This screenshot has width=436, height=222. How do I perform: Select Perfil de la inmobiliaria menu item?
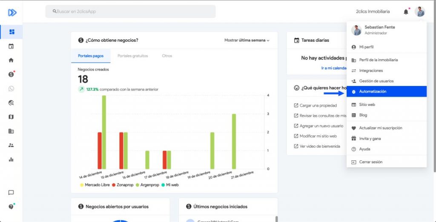point(387,60)
